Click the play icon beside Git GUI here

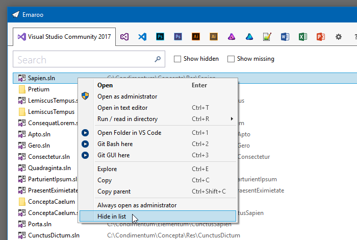[x=85, y=155]
